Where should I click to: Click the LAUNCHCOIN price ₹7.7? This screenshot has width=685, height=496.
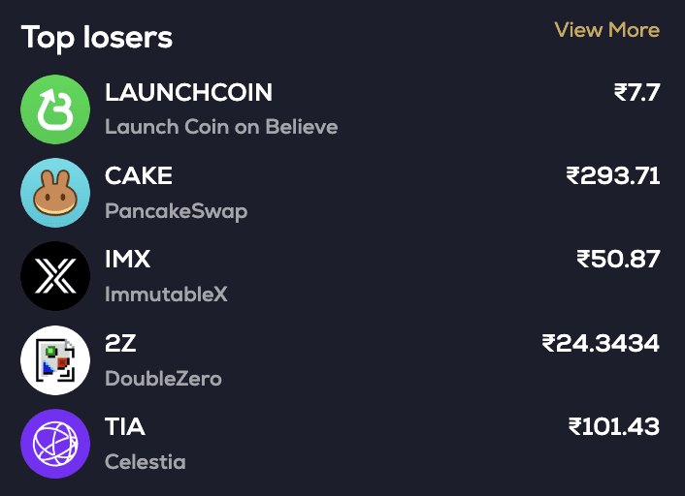click(636, 93)
